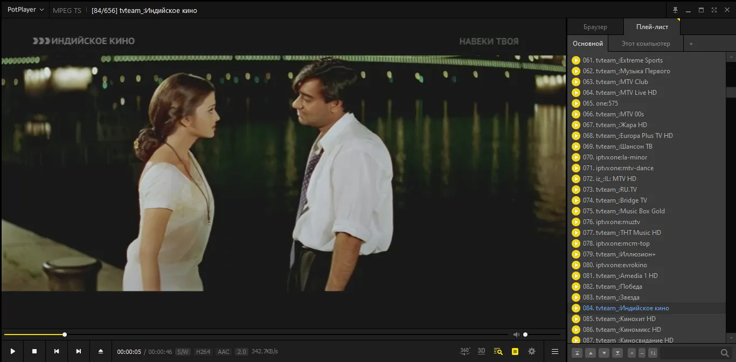Select 076. iptvxone:muztv
This screenshot has width=736, height=362.
click(647, 222)
